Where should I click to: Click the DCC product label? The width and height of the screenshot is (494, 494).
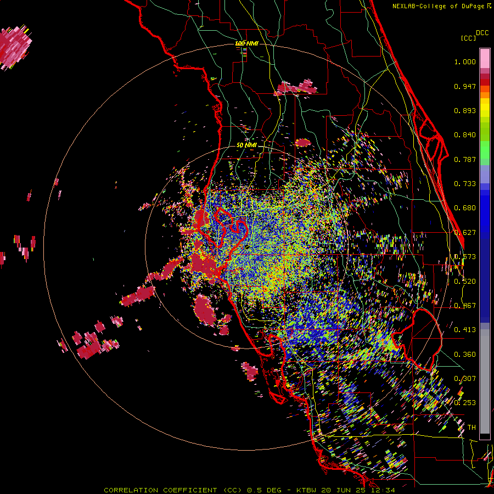point(482,32)
